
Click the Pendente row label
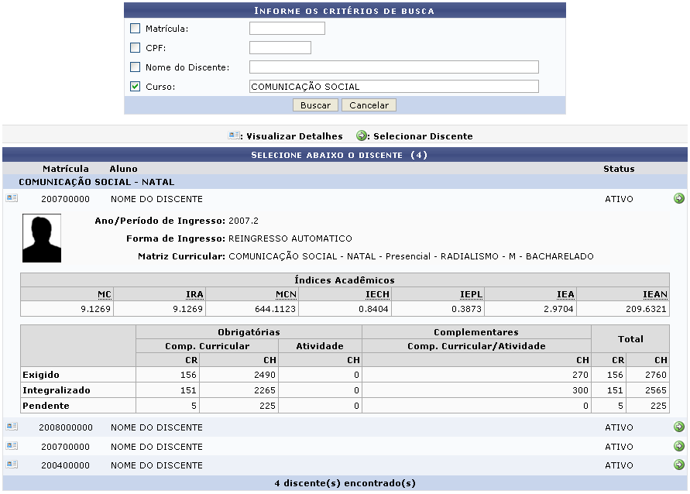(x=46, y=406)
